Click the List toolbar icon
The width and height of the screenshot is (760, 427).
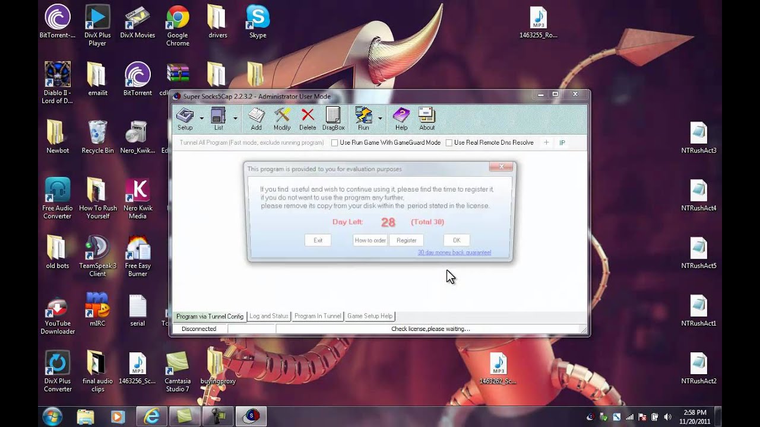coord(218,119)
